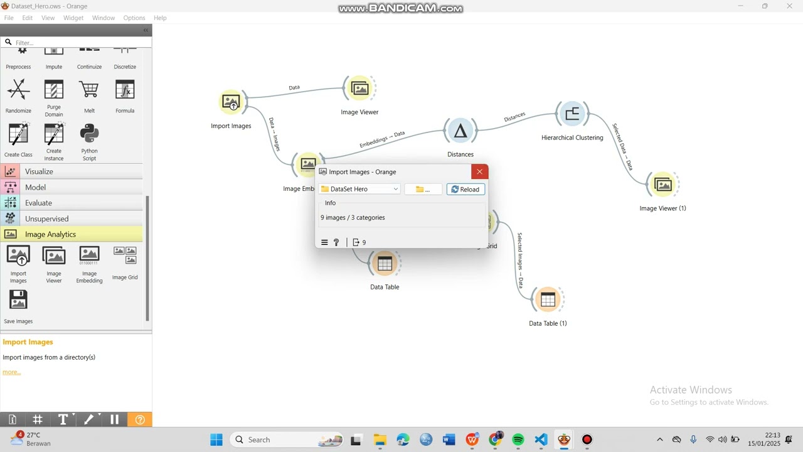Browse for folder with the ... button

(x=423, y=189)
